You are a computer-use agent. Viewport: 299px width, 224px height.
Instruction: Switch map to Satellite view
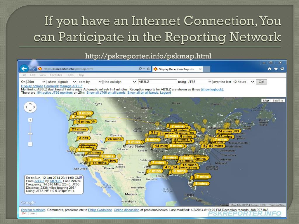278,101
